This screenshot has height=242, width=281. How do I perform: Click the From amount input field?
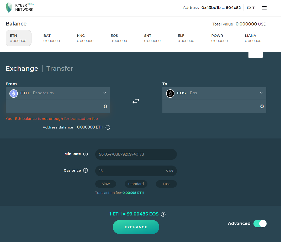pos(58,106)
